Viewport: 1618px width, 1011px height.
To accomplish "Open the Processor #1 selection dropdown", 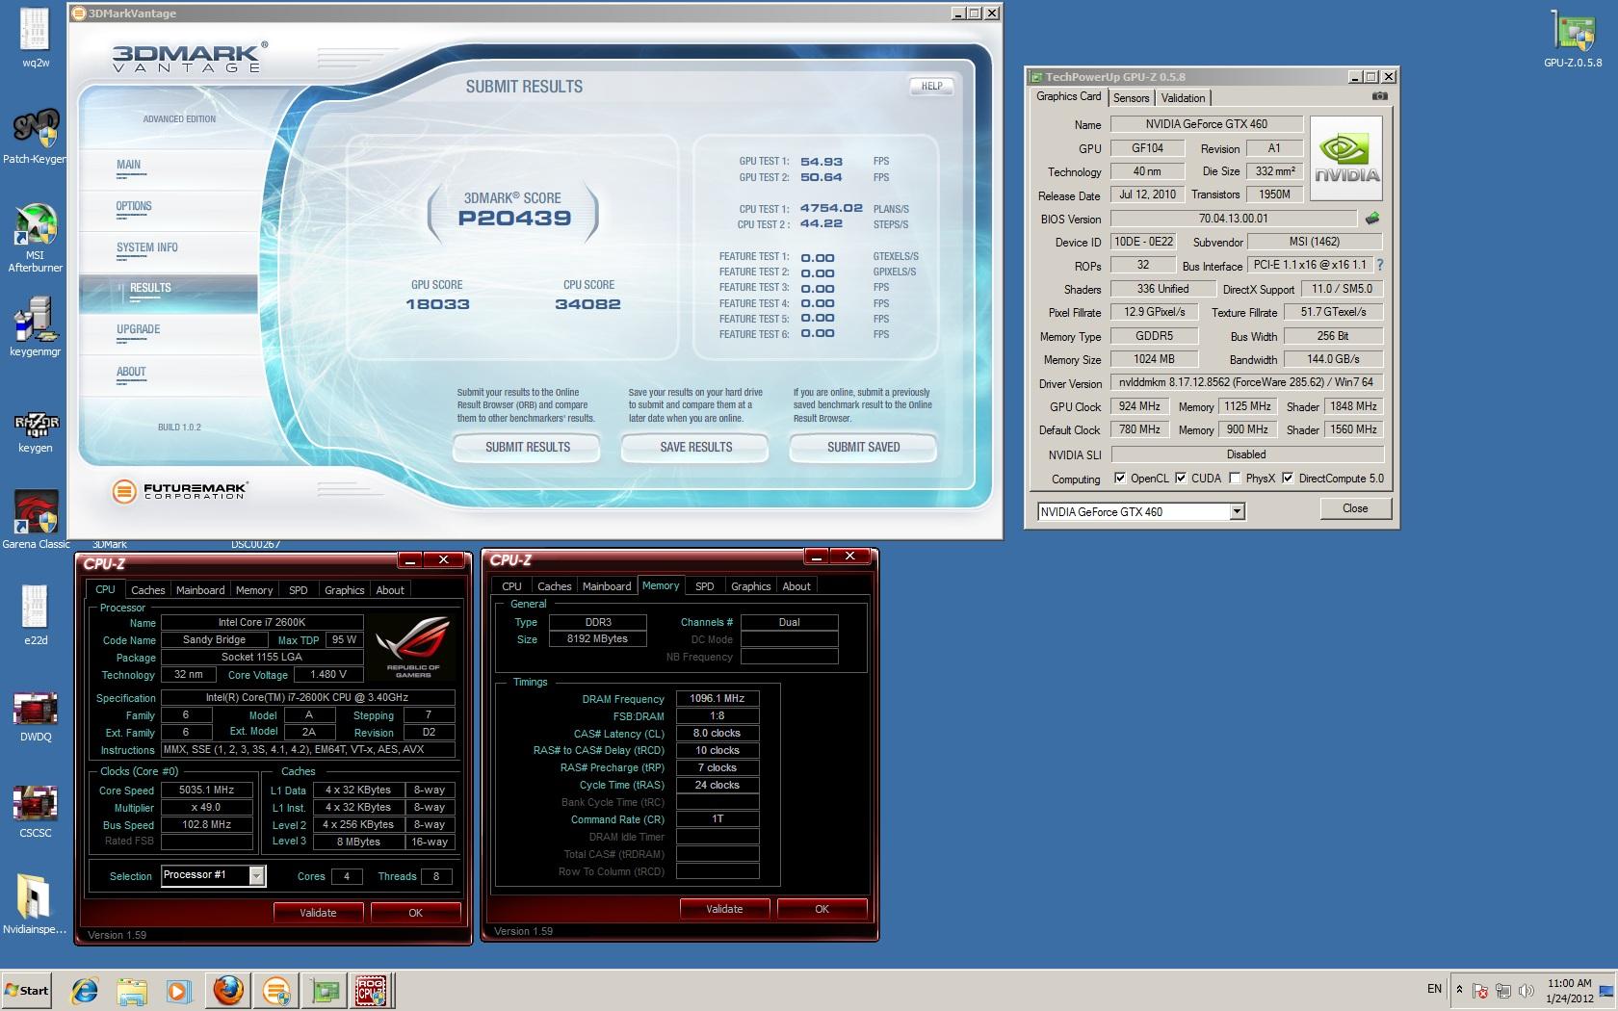I will click(256, 875).
